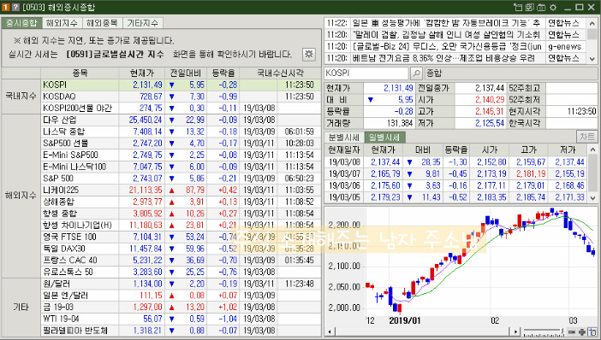Select the 일별시세 tab
The image size is (601, 340).
click(384, 137)
